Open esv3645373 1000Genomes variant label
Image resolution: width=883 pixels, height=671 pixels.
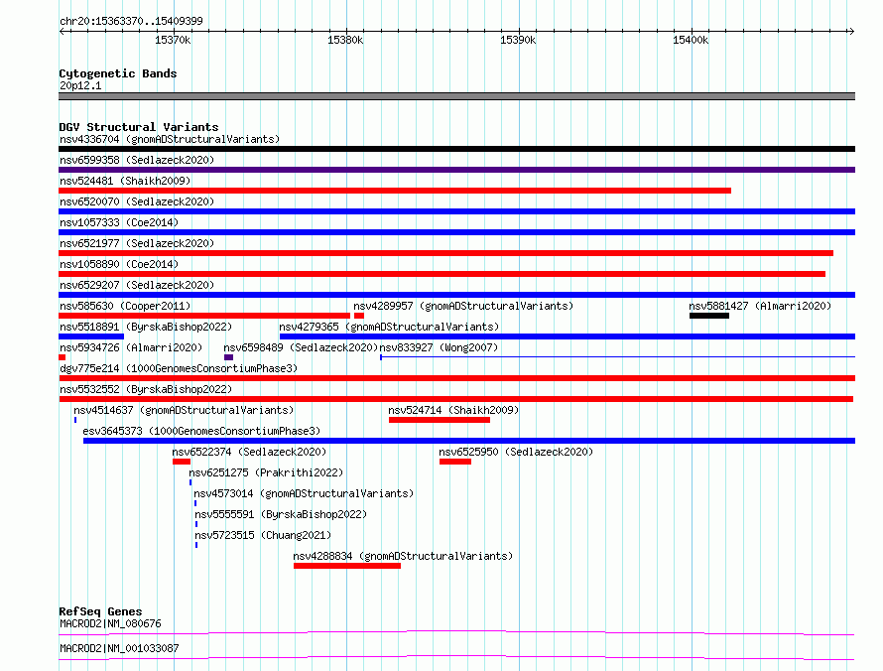tap(201, 431)
